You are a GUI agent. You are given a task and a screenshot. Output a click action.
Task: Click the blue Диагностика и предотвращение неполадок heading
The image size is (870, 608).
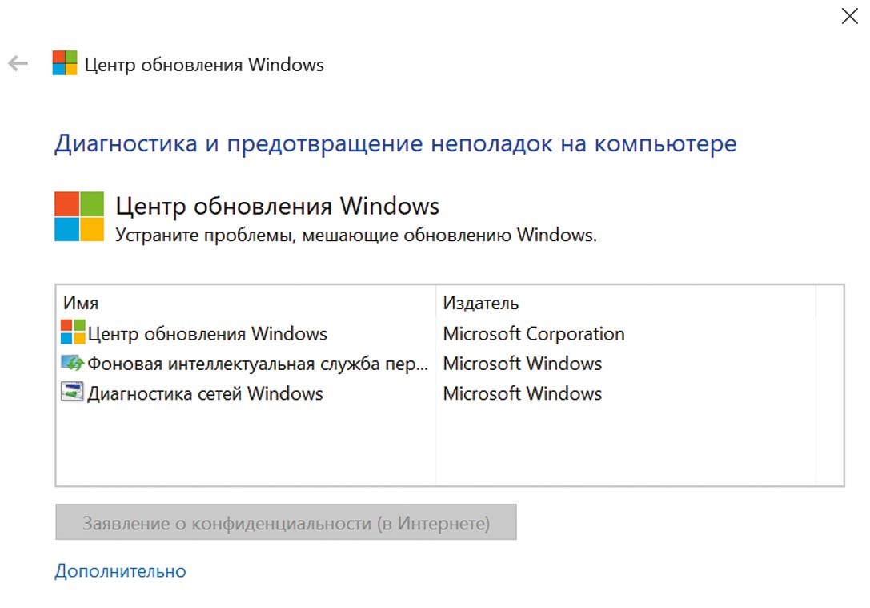pos(395,144)
